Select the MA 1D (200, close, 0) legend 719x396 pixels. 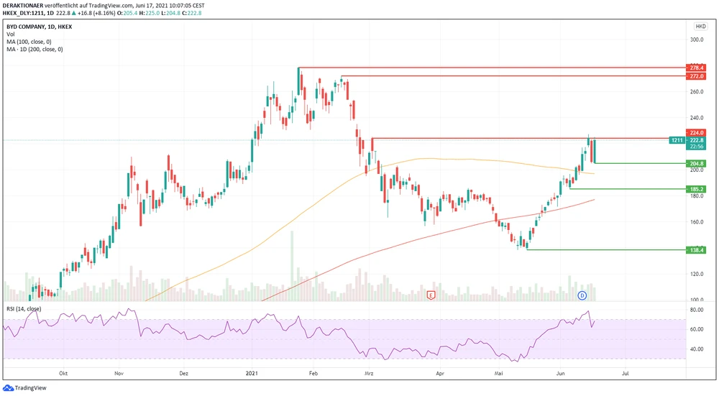35,50
